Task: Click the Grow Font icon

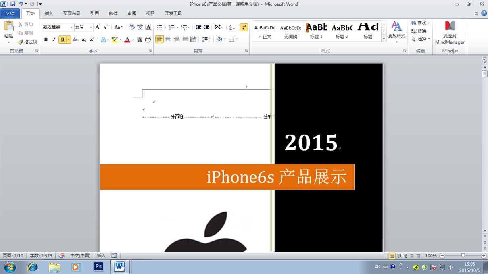Action: coord(98,27)
